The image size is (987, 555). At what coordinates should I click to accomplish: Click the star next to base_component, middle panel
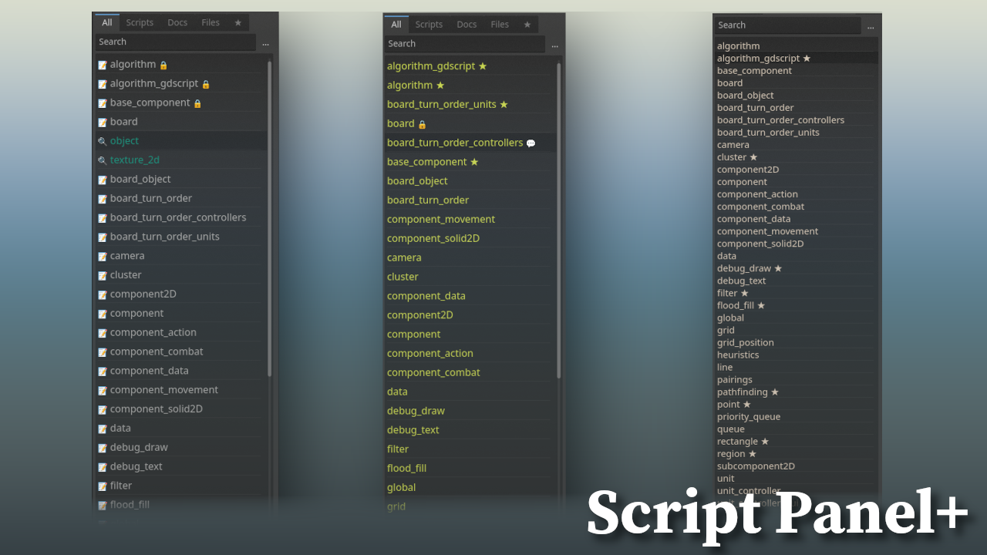(474, 162)
